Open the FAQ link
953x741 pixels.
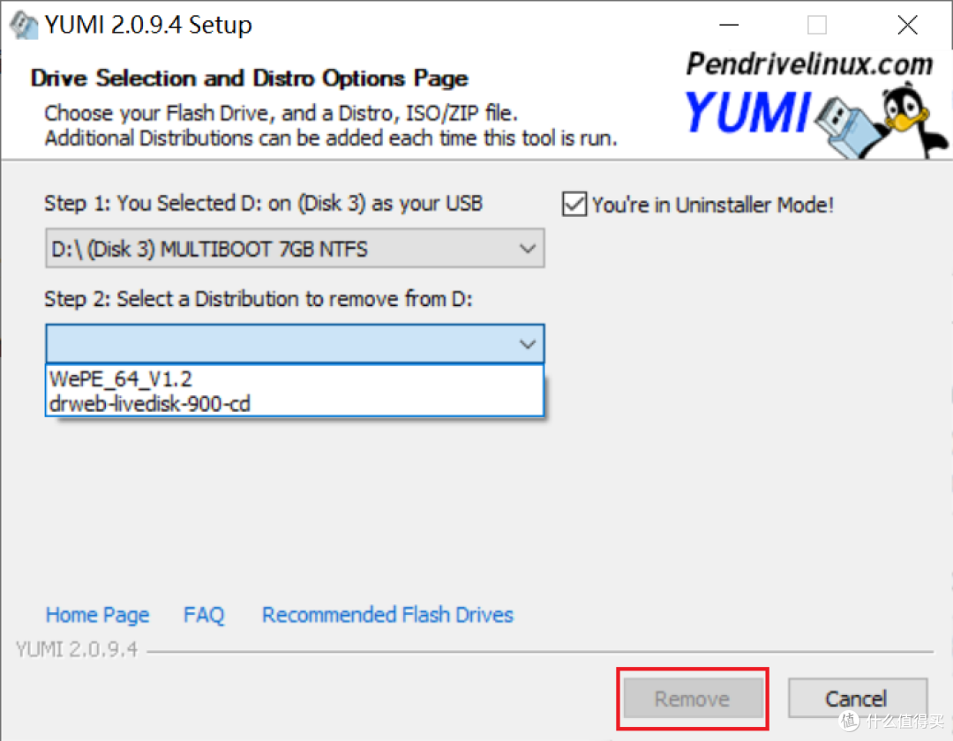coord(204,615)
